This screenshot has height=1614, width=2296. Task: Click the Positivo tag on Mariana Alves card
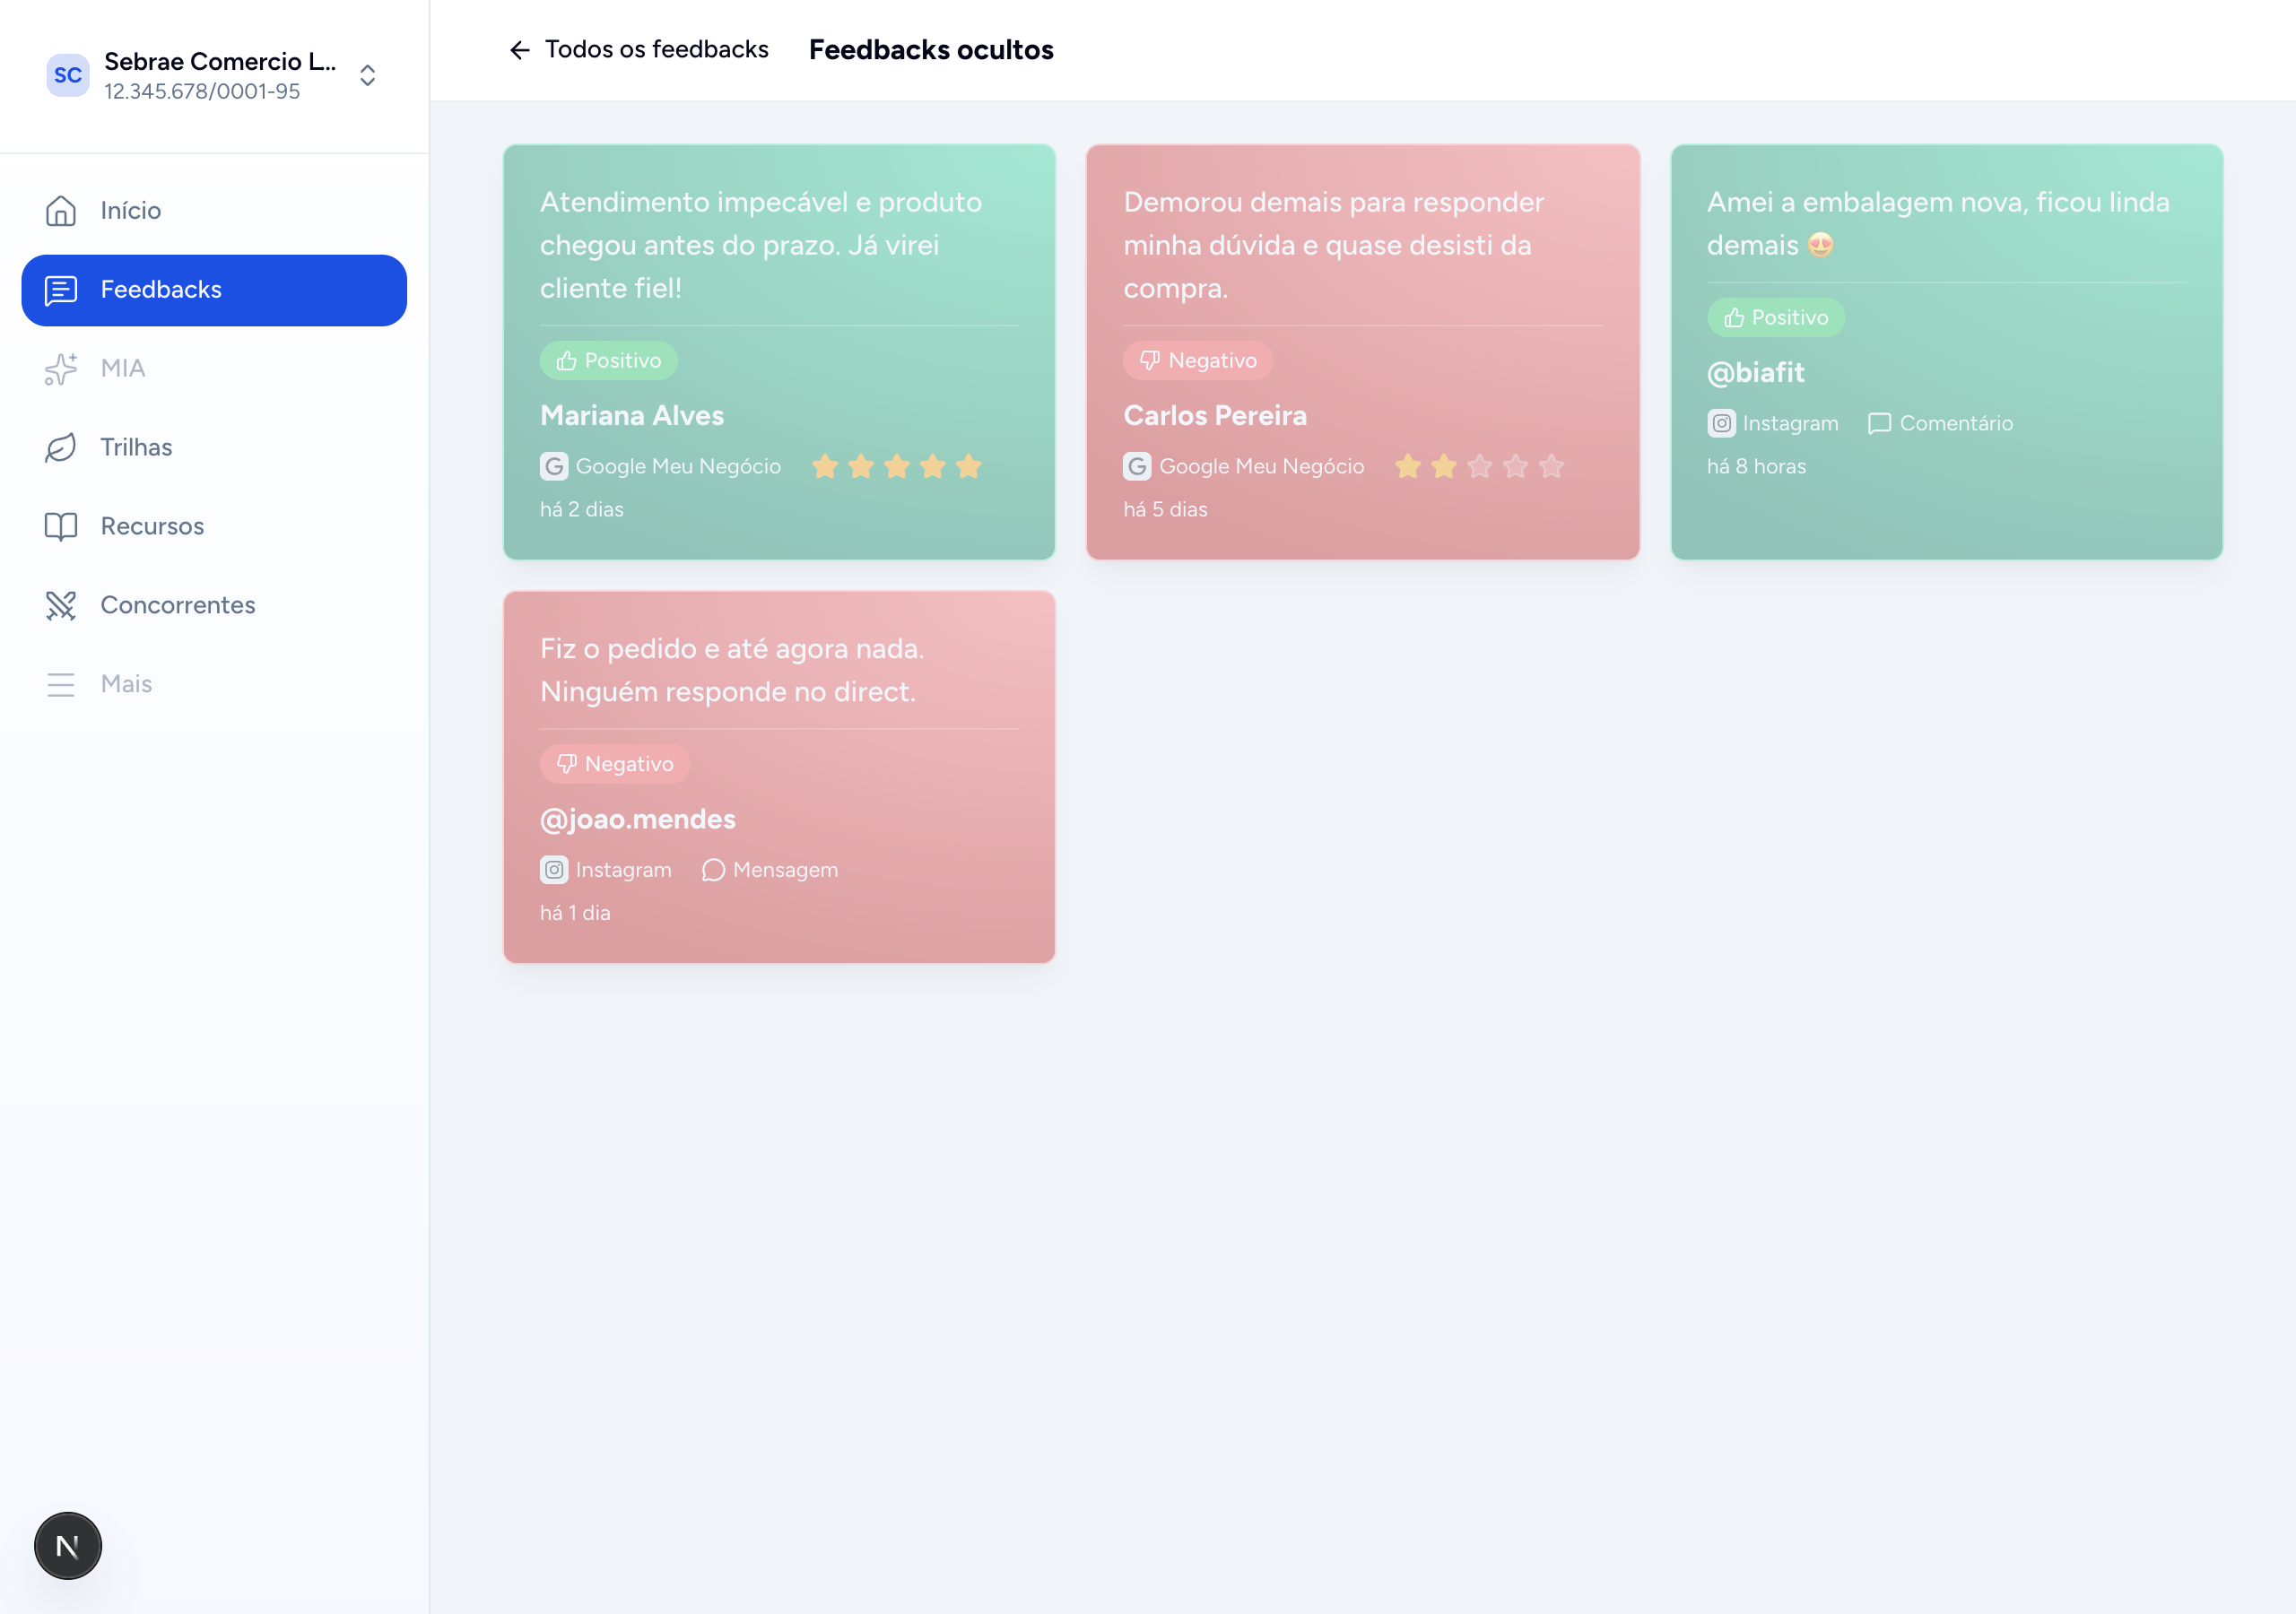pos(609,360)
